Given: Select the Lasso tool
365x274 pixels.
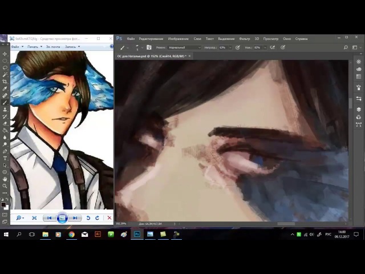Looking at the screenshot, I should pyautogui.click(x=5, y=68).
